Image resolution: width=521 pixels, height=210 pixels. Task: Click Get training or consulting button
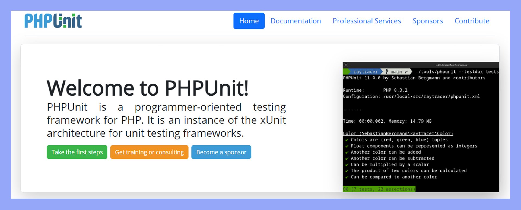click(149, 152)
